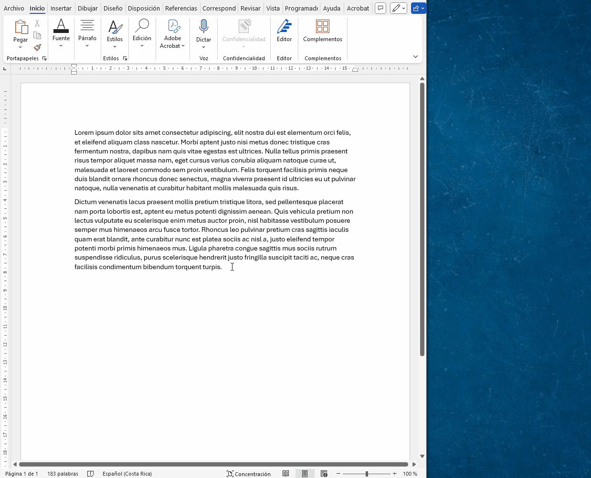This screenshot has width=591, height=478.
Task: Expand the Párrafo group dropdown
Action: 87,46
